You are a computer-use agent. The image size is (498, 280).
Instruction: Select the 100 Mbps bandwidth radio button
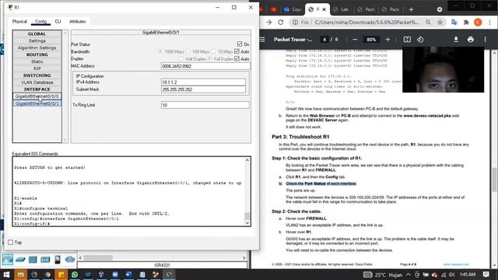click(x=188, y=51)
